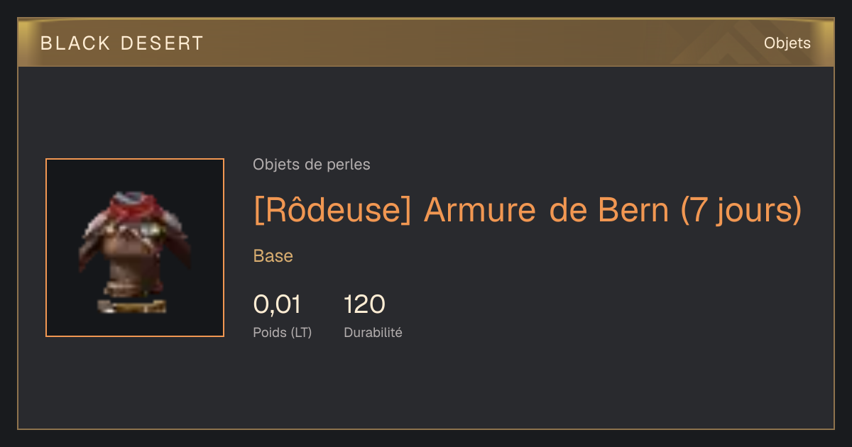This screenshot has width=852, height=447.
Task: Open the Objets section in header
Action: (x=787, y=43)
